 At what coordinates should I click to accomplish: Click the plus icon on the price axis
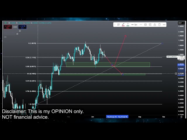point(176,73)
